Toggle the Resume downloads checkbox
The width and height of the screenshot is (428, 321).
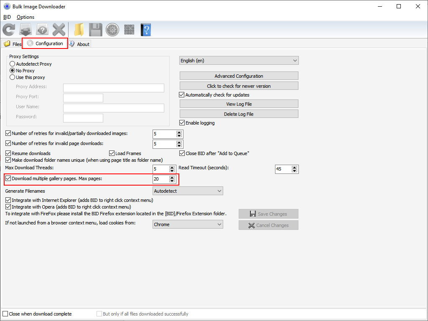coord(8,153)
